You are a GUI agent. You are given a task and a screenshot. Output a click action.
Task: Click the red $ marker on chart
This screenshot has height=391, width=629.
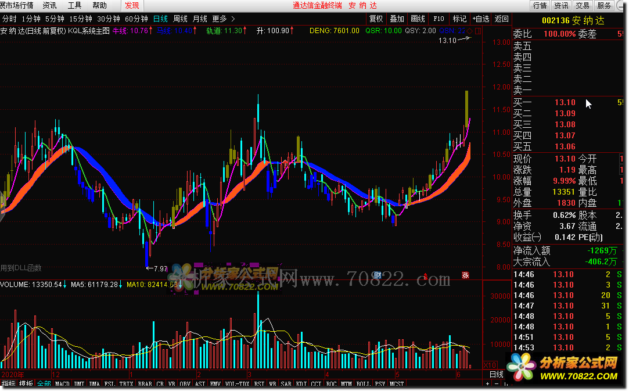425,276
